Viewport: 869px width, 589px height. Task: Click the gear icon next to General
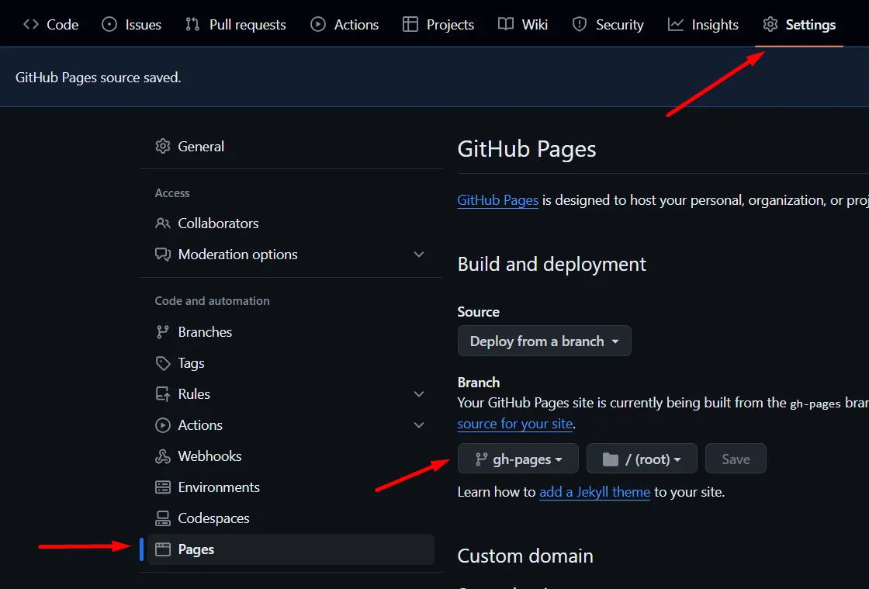162,147
